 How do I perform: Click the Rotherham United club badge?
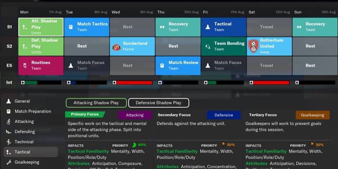(254, 46)
